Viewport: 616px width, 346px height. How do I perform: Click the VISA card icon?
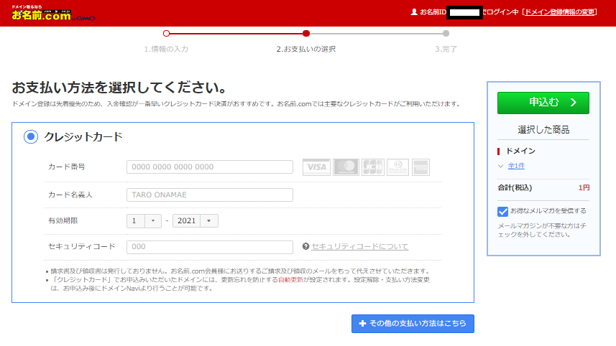click(316, 167)
